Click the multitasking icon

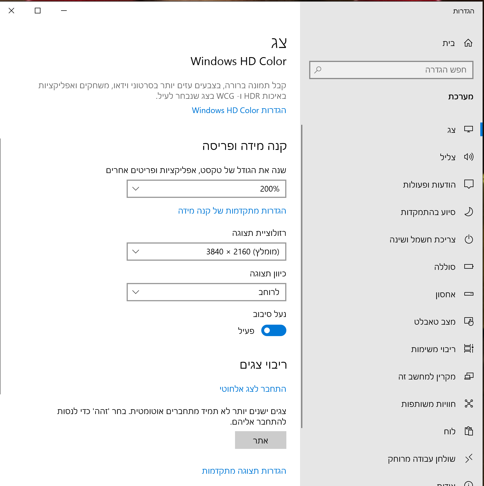pyautogui.click(x=469, y=349)
